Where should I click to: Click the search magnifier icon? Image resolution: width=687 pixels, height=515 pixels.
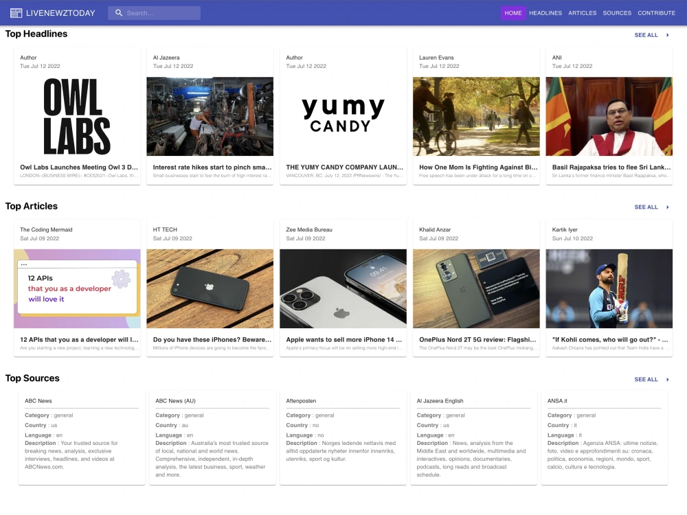(x=119, y=13)
